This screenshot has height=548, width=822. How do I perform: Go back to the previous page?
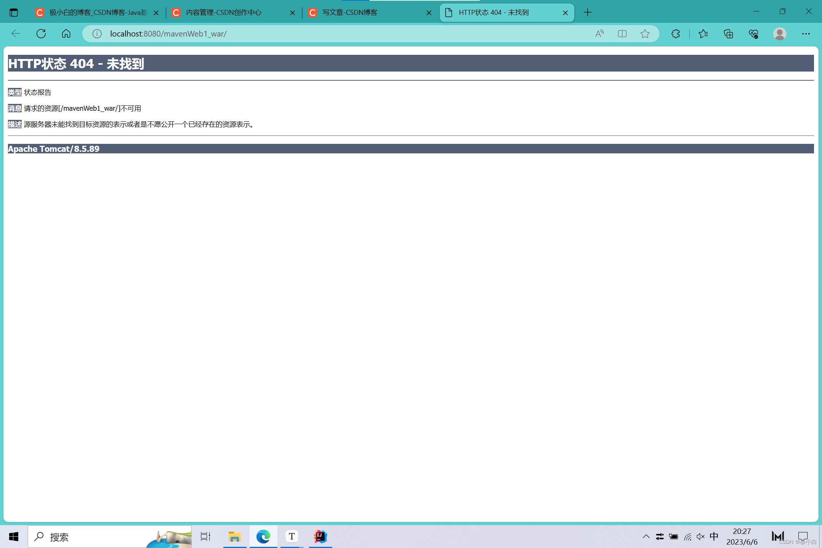[16, 33]
